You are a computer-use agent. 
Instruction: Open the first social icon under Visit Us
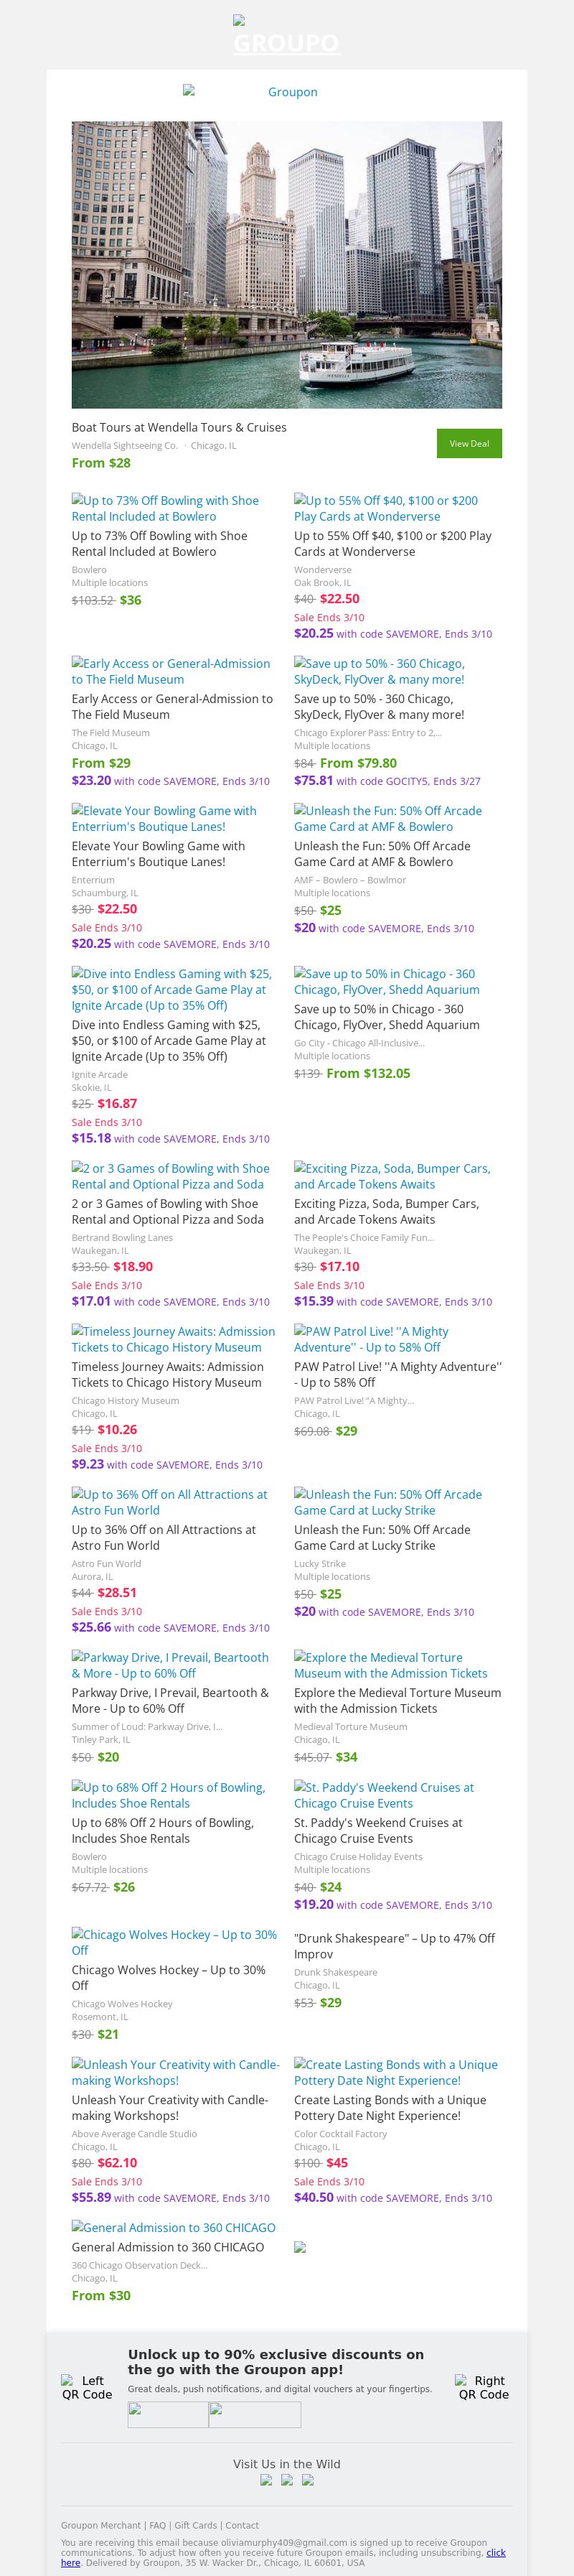(265, 2479)
